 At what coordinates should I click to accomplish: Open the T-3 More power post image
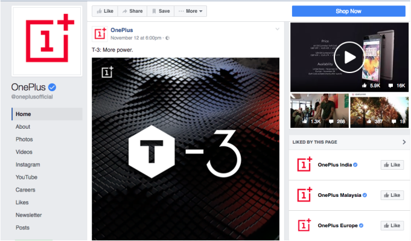coord(185,149)
